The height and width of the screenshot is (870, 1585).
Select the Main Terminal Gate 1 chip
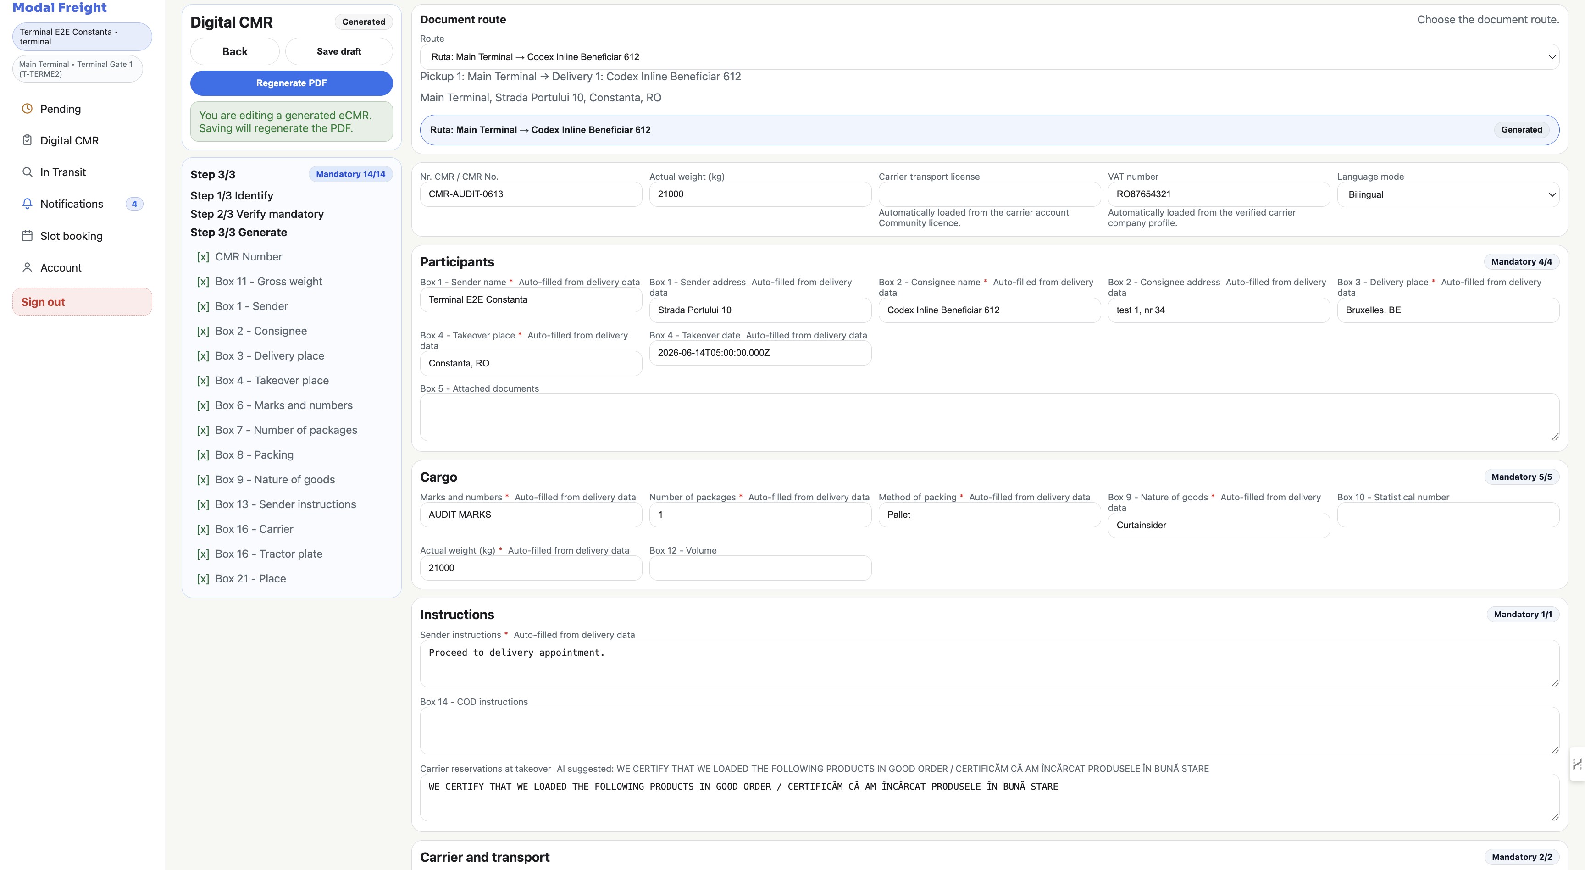pos(78,69)
